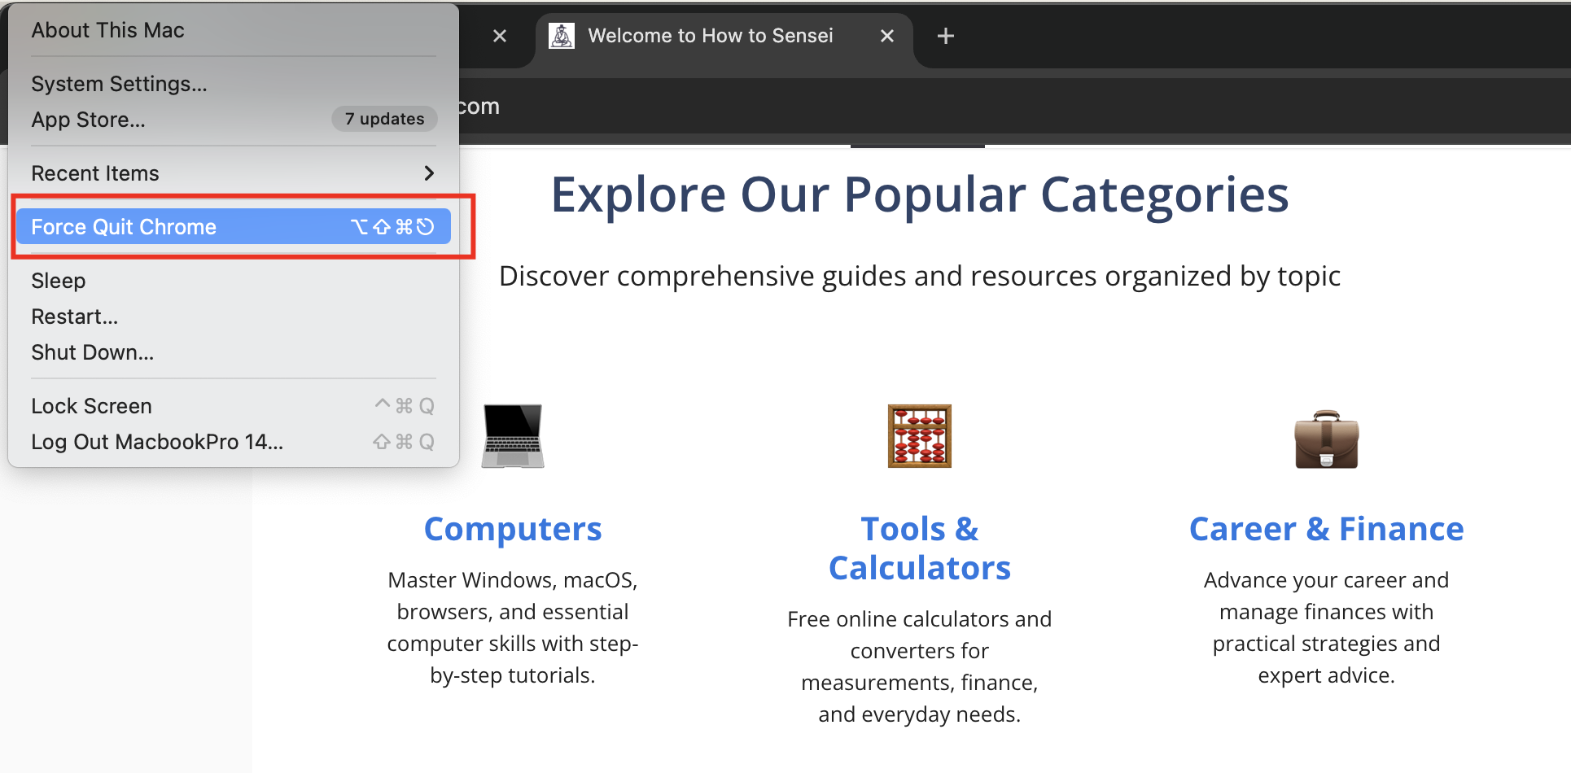Select Force Quit Chrome from Apple menu
Image resolution: width=1571 pixels, height=773 pixels.
point(124,227)
